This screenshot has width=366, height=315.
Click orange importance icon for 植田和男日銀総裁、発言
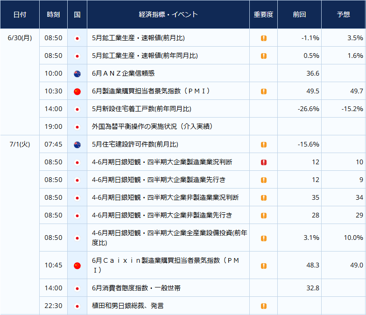coord(263,306)
